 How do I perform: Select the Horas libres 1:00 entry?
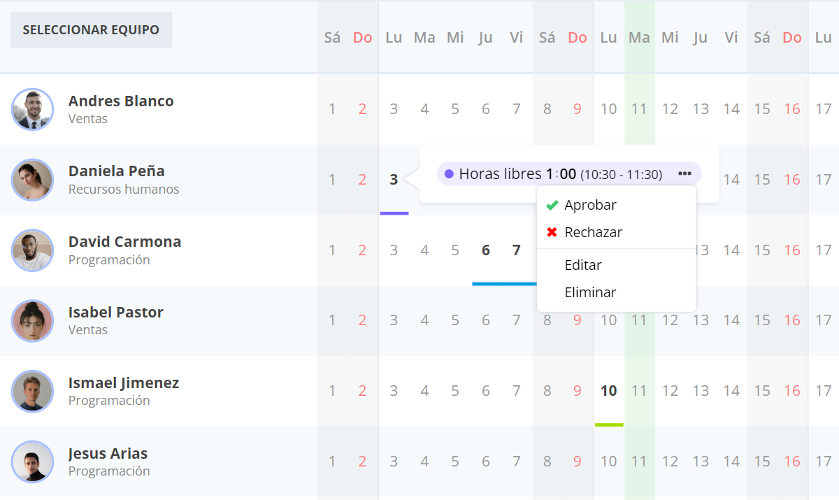coord(569,174)
